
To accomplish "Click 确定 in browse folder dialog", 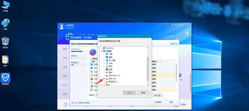I will pyautogui.click(x=130, y=93).
